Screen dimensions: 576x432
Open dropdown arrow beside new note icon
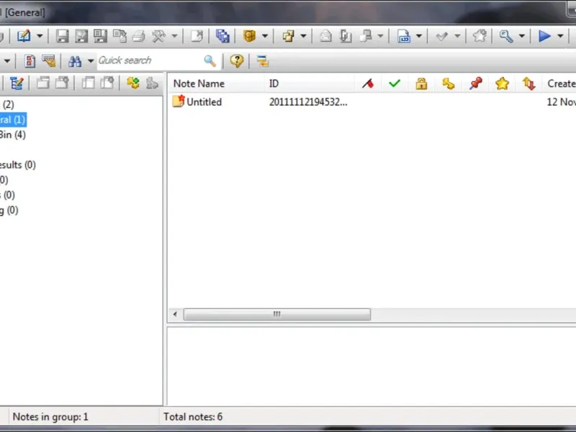point(40,36)
